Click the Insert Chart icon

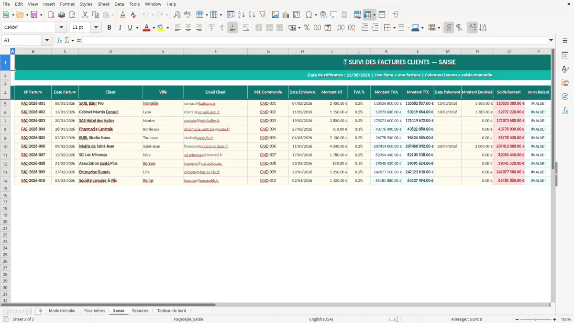pyautogui.click(x=286, y=15)
